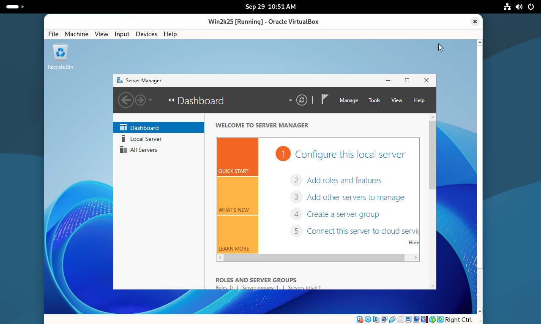
Task: Open the Manage menu
Action: (x=349, y=100)
